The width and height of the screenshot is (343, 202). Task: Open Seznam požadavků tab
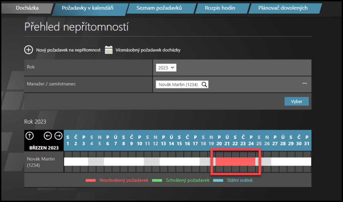click(x=159, y=8)
